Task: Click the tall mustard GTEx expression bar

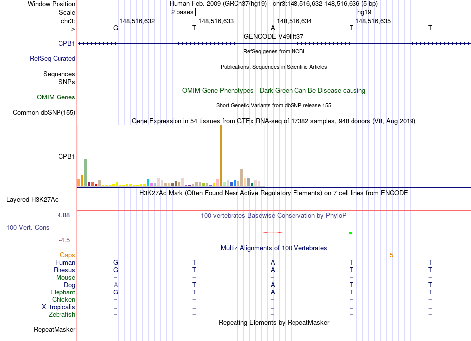Action: (221, 155)
